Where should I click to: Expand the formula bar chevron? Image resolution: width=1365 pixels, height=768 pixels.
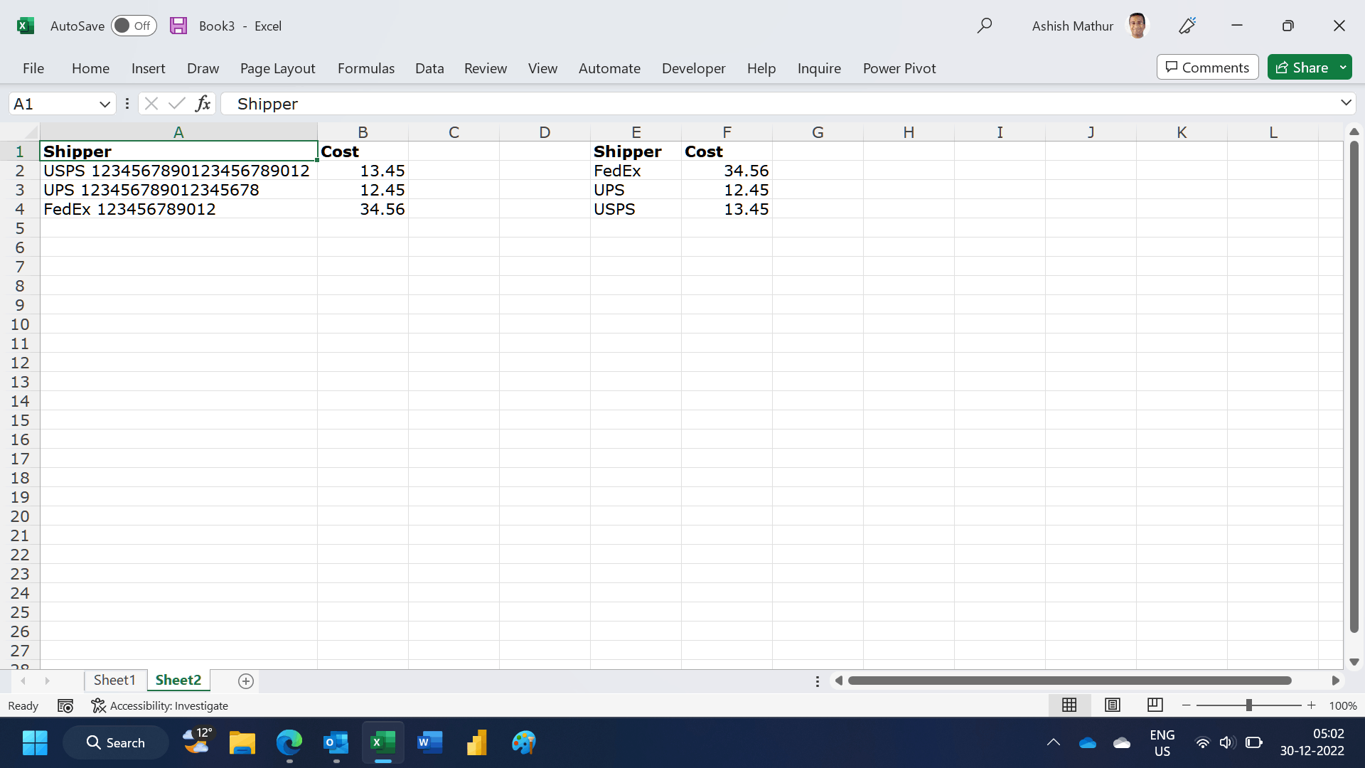click(x=1346, y=103)
